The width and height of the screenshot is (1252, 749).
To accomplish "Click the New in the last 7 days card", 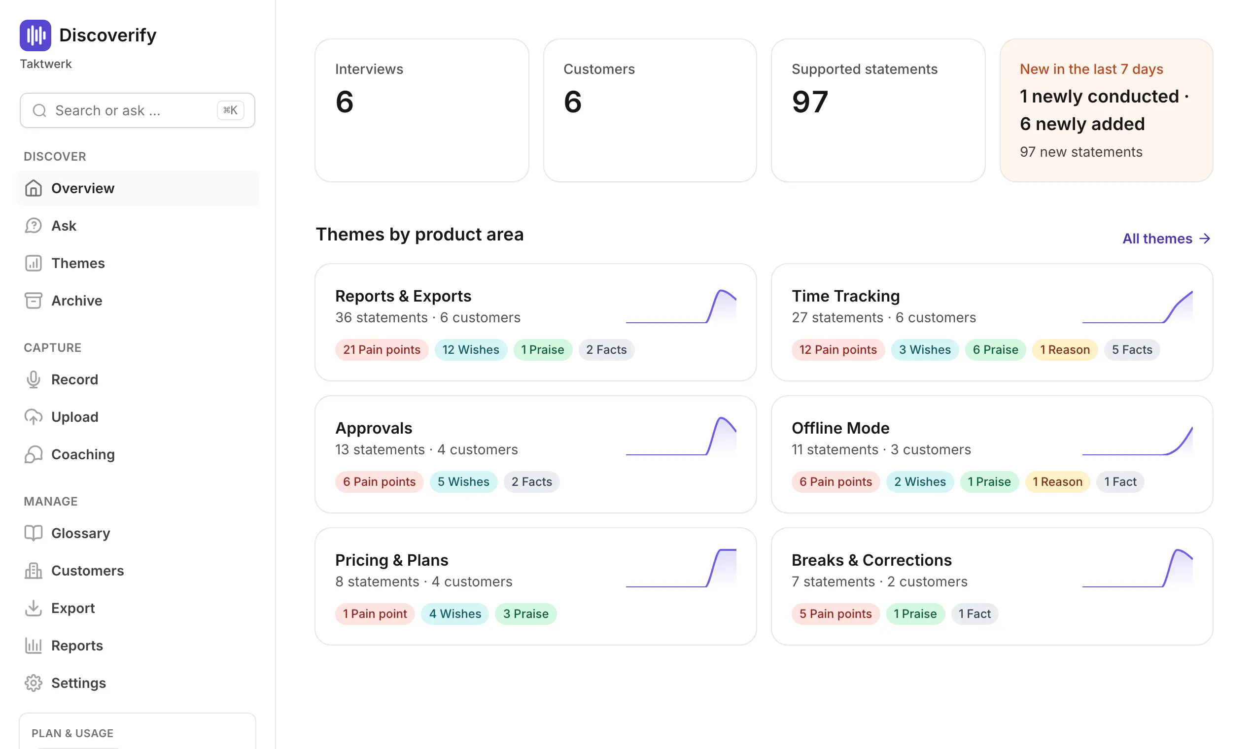I will click(x=1106, y=110).
